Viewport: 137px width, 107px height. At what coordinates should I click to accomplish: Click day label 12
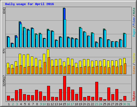[52, 104]
